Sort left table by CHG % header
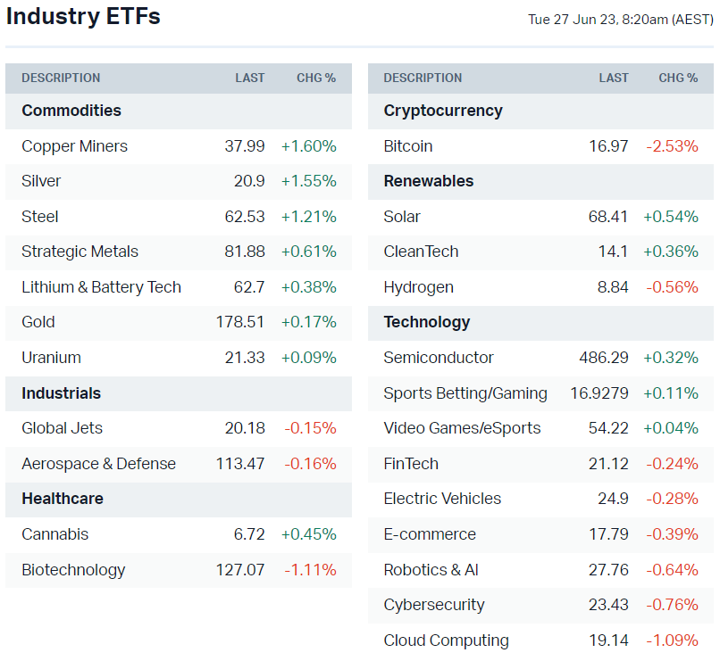Viewport: 720px width, 661px height. 316,78
